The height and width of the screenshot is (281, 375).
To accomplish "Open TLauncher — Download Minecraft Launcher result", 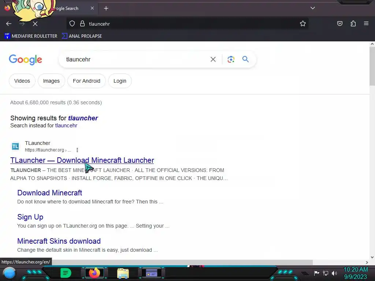I will (x=82, y=160).
